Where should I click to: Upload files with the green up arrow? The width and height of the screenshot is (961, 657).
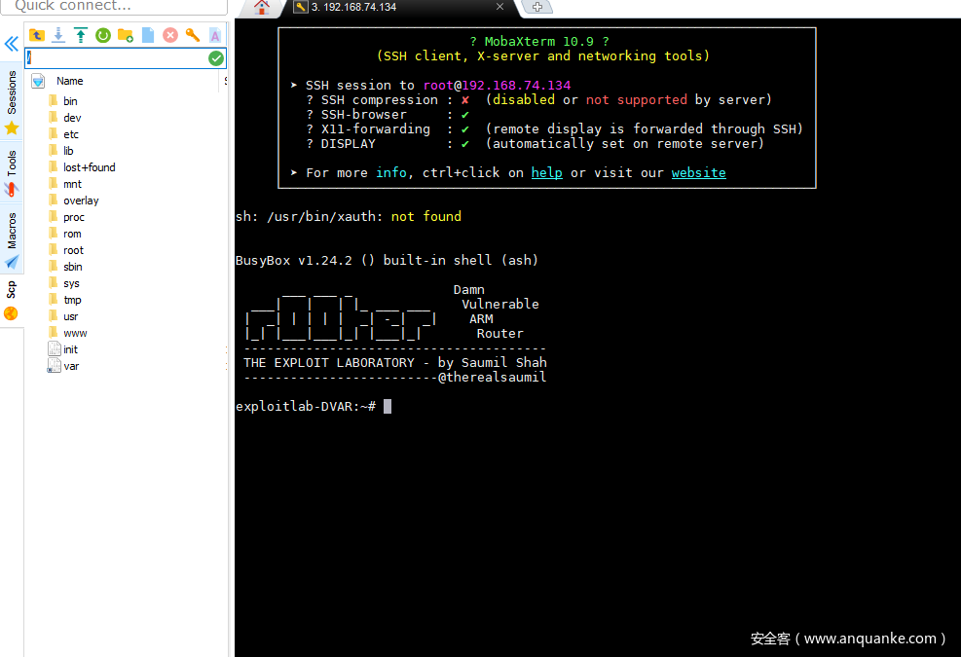coord(80,35)
